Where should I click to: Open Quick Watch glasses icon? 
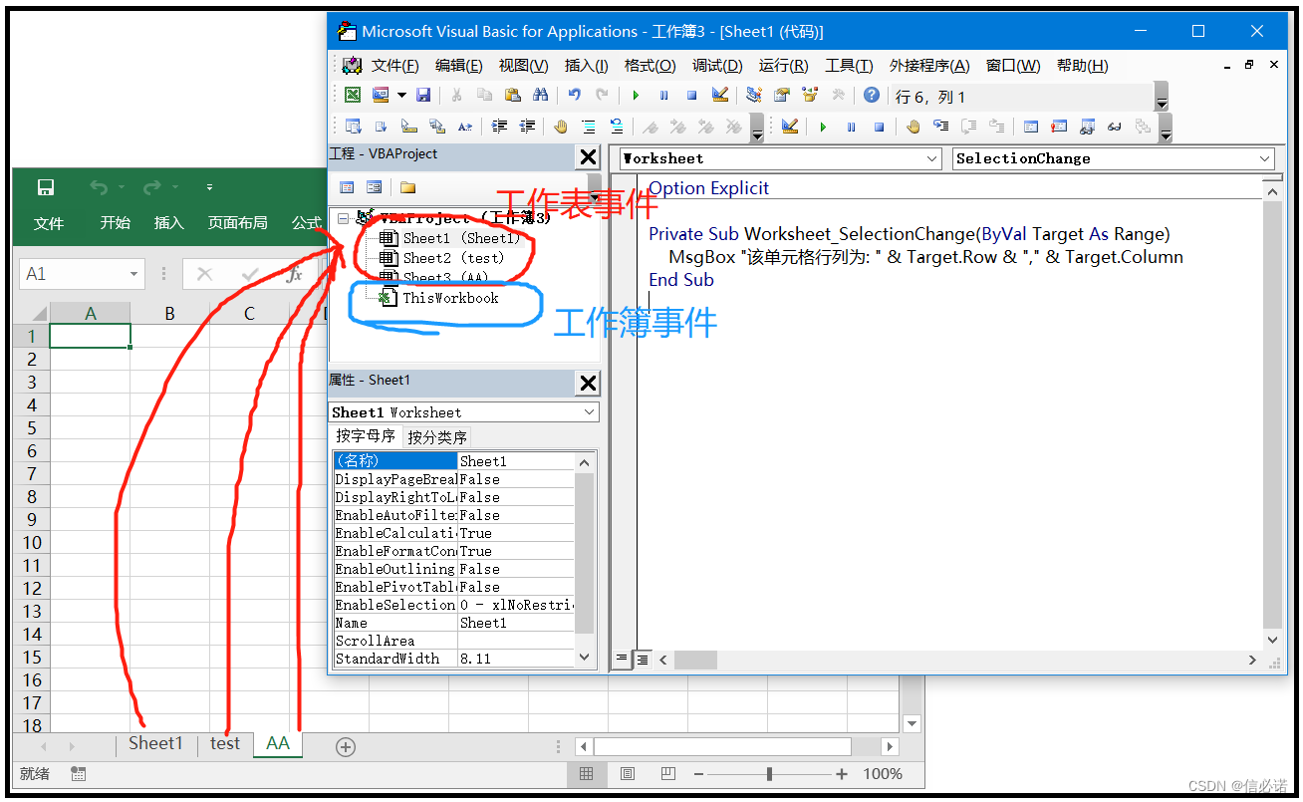coord(1115,127)
